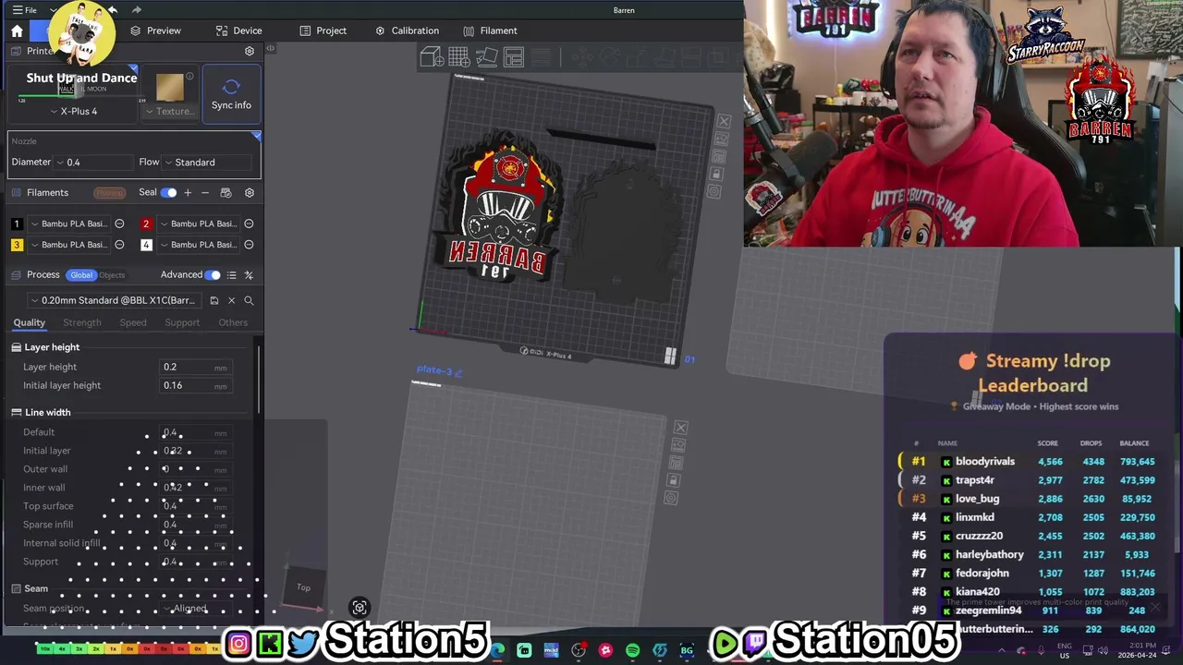Open the X-Plus 4 printer dropdown
1183x665 pixels.
75,111
